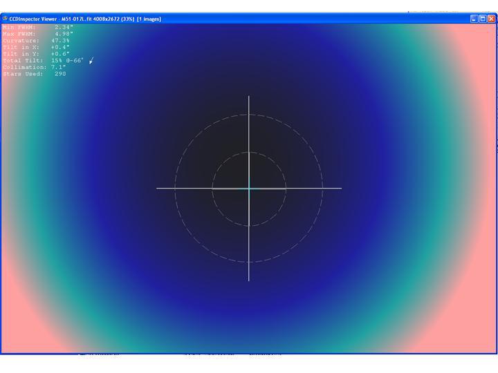
Task: Click the Total Tilt 15% value
Action: (x=57, y=61)
